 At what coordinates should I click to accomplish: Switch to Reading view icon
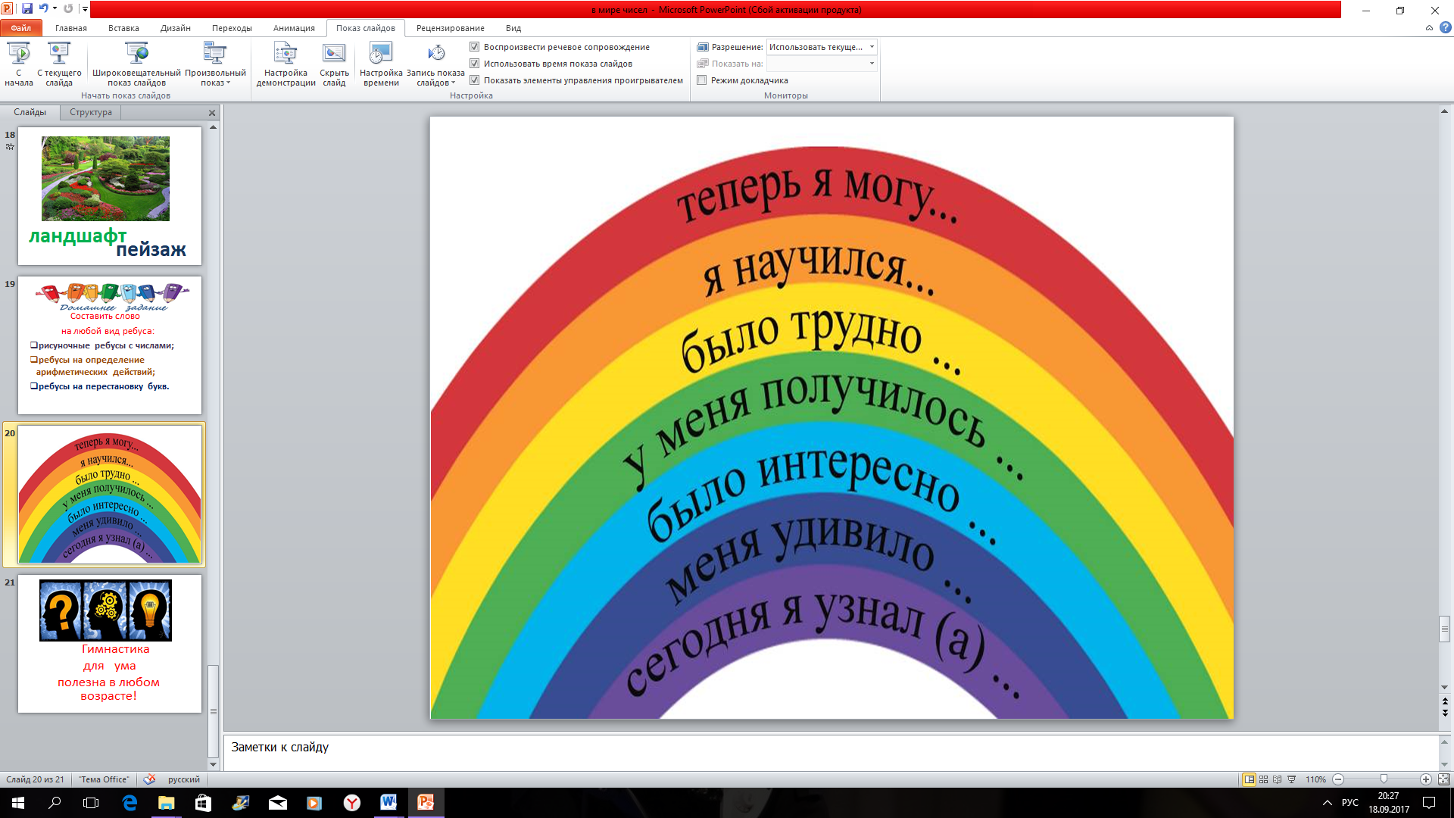1278,779
